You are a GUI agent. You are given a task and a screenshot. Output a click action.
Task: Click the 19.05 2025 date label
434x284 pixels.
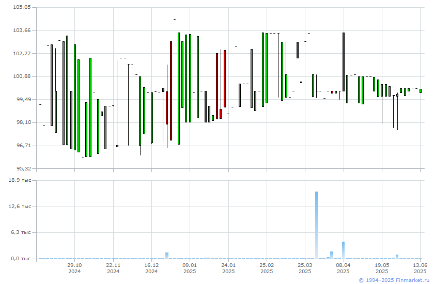(382, 268)
